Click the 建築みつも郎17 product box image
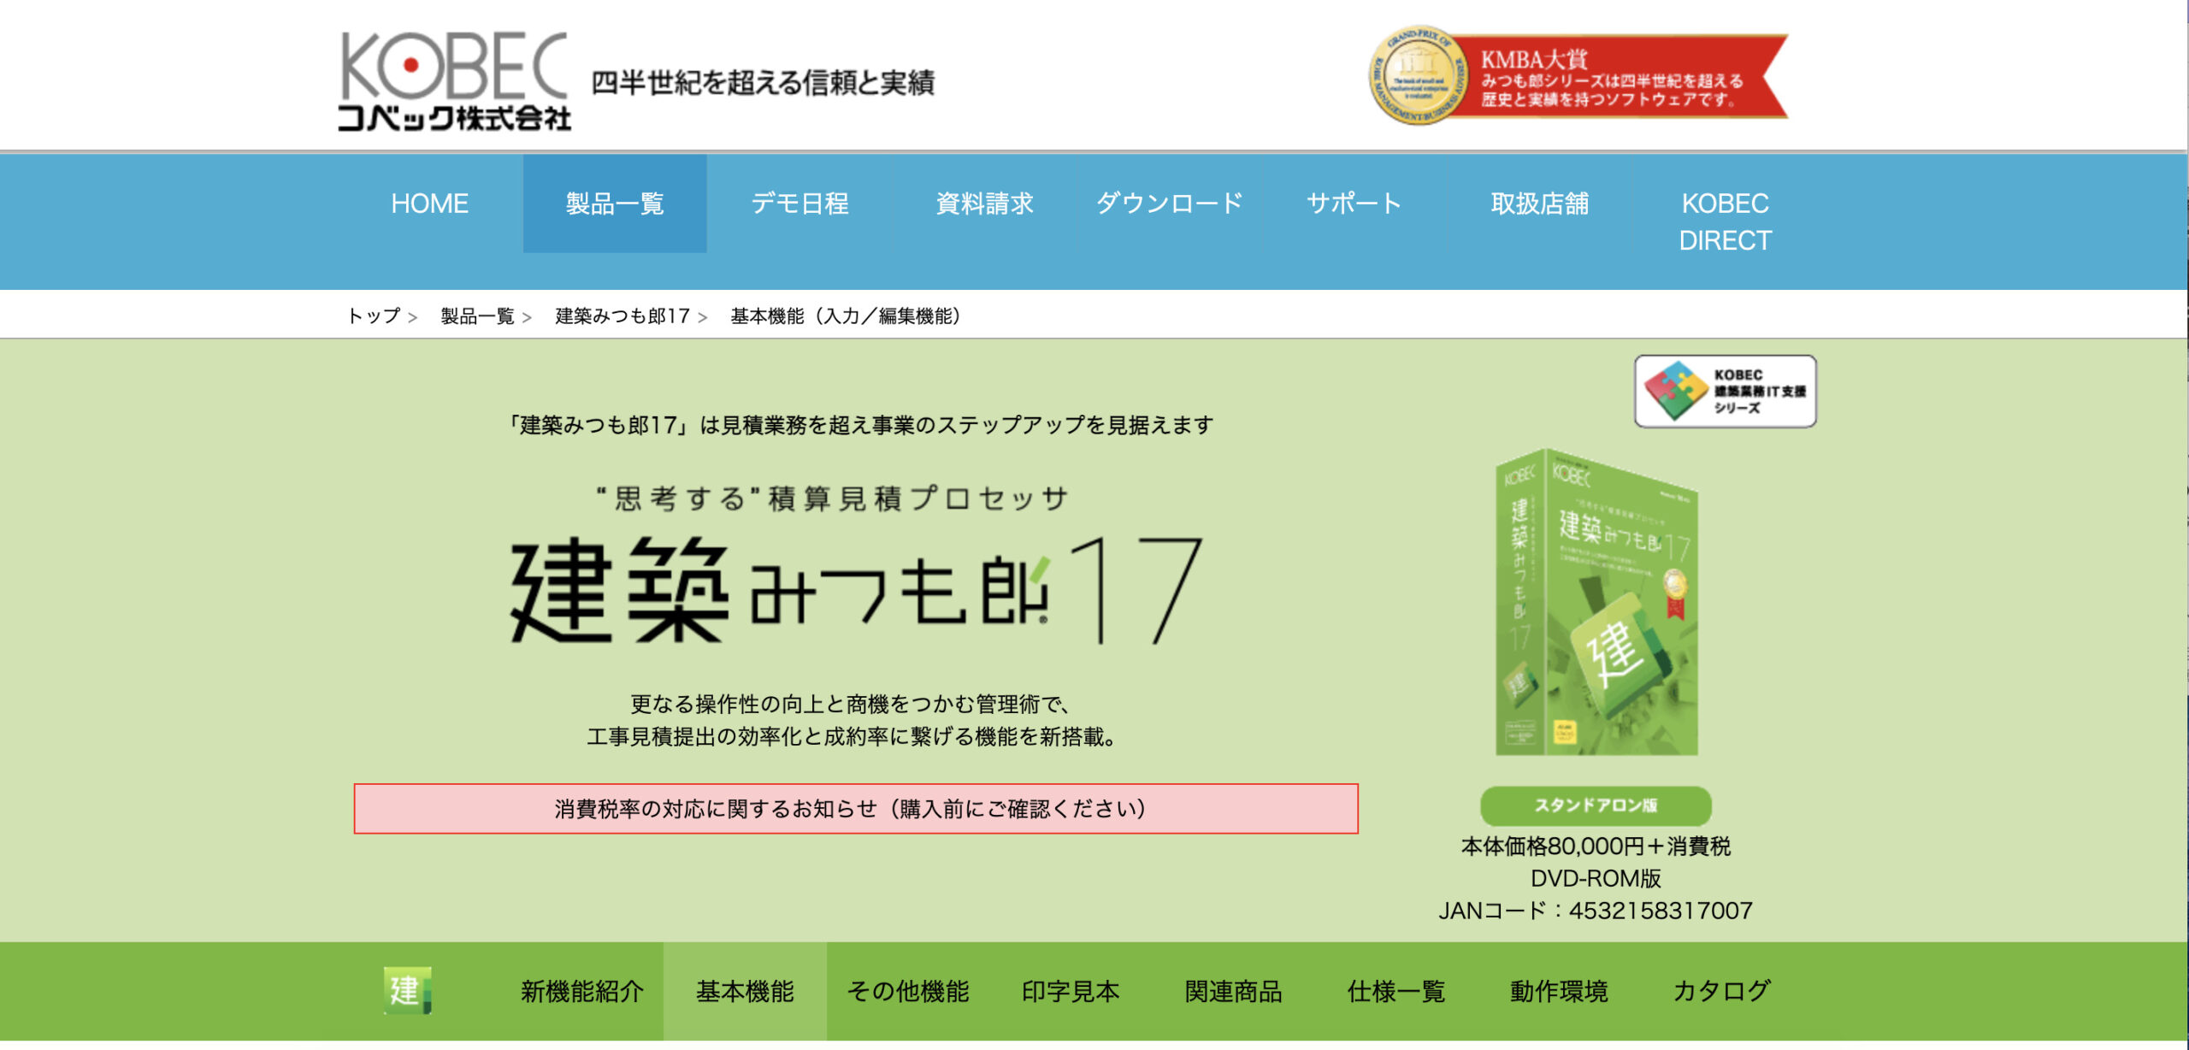 point(1596,602)
